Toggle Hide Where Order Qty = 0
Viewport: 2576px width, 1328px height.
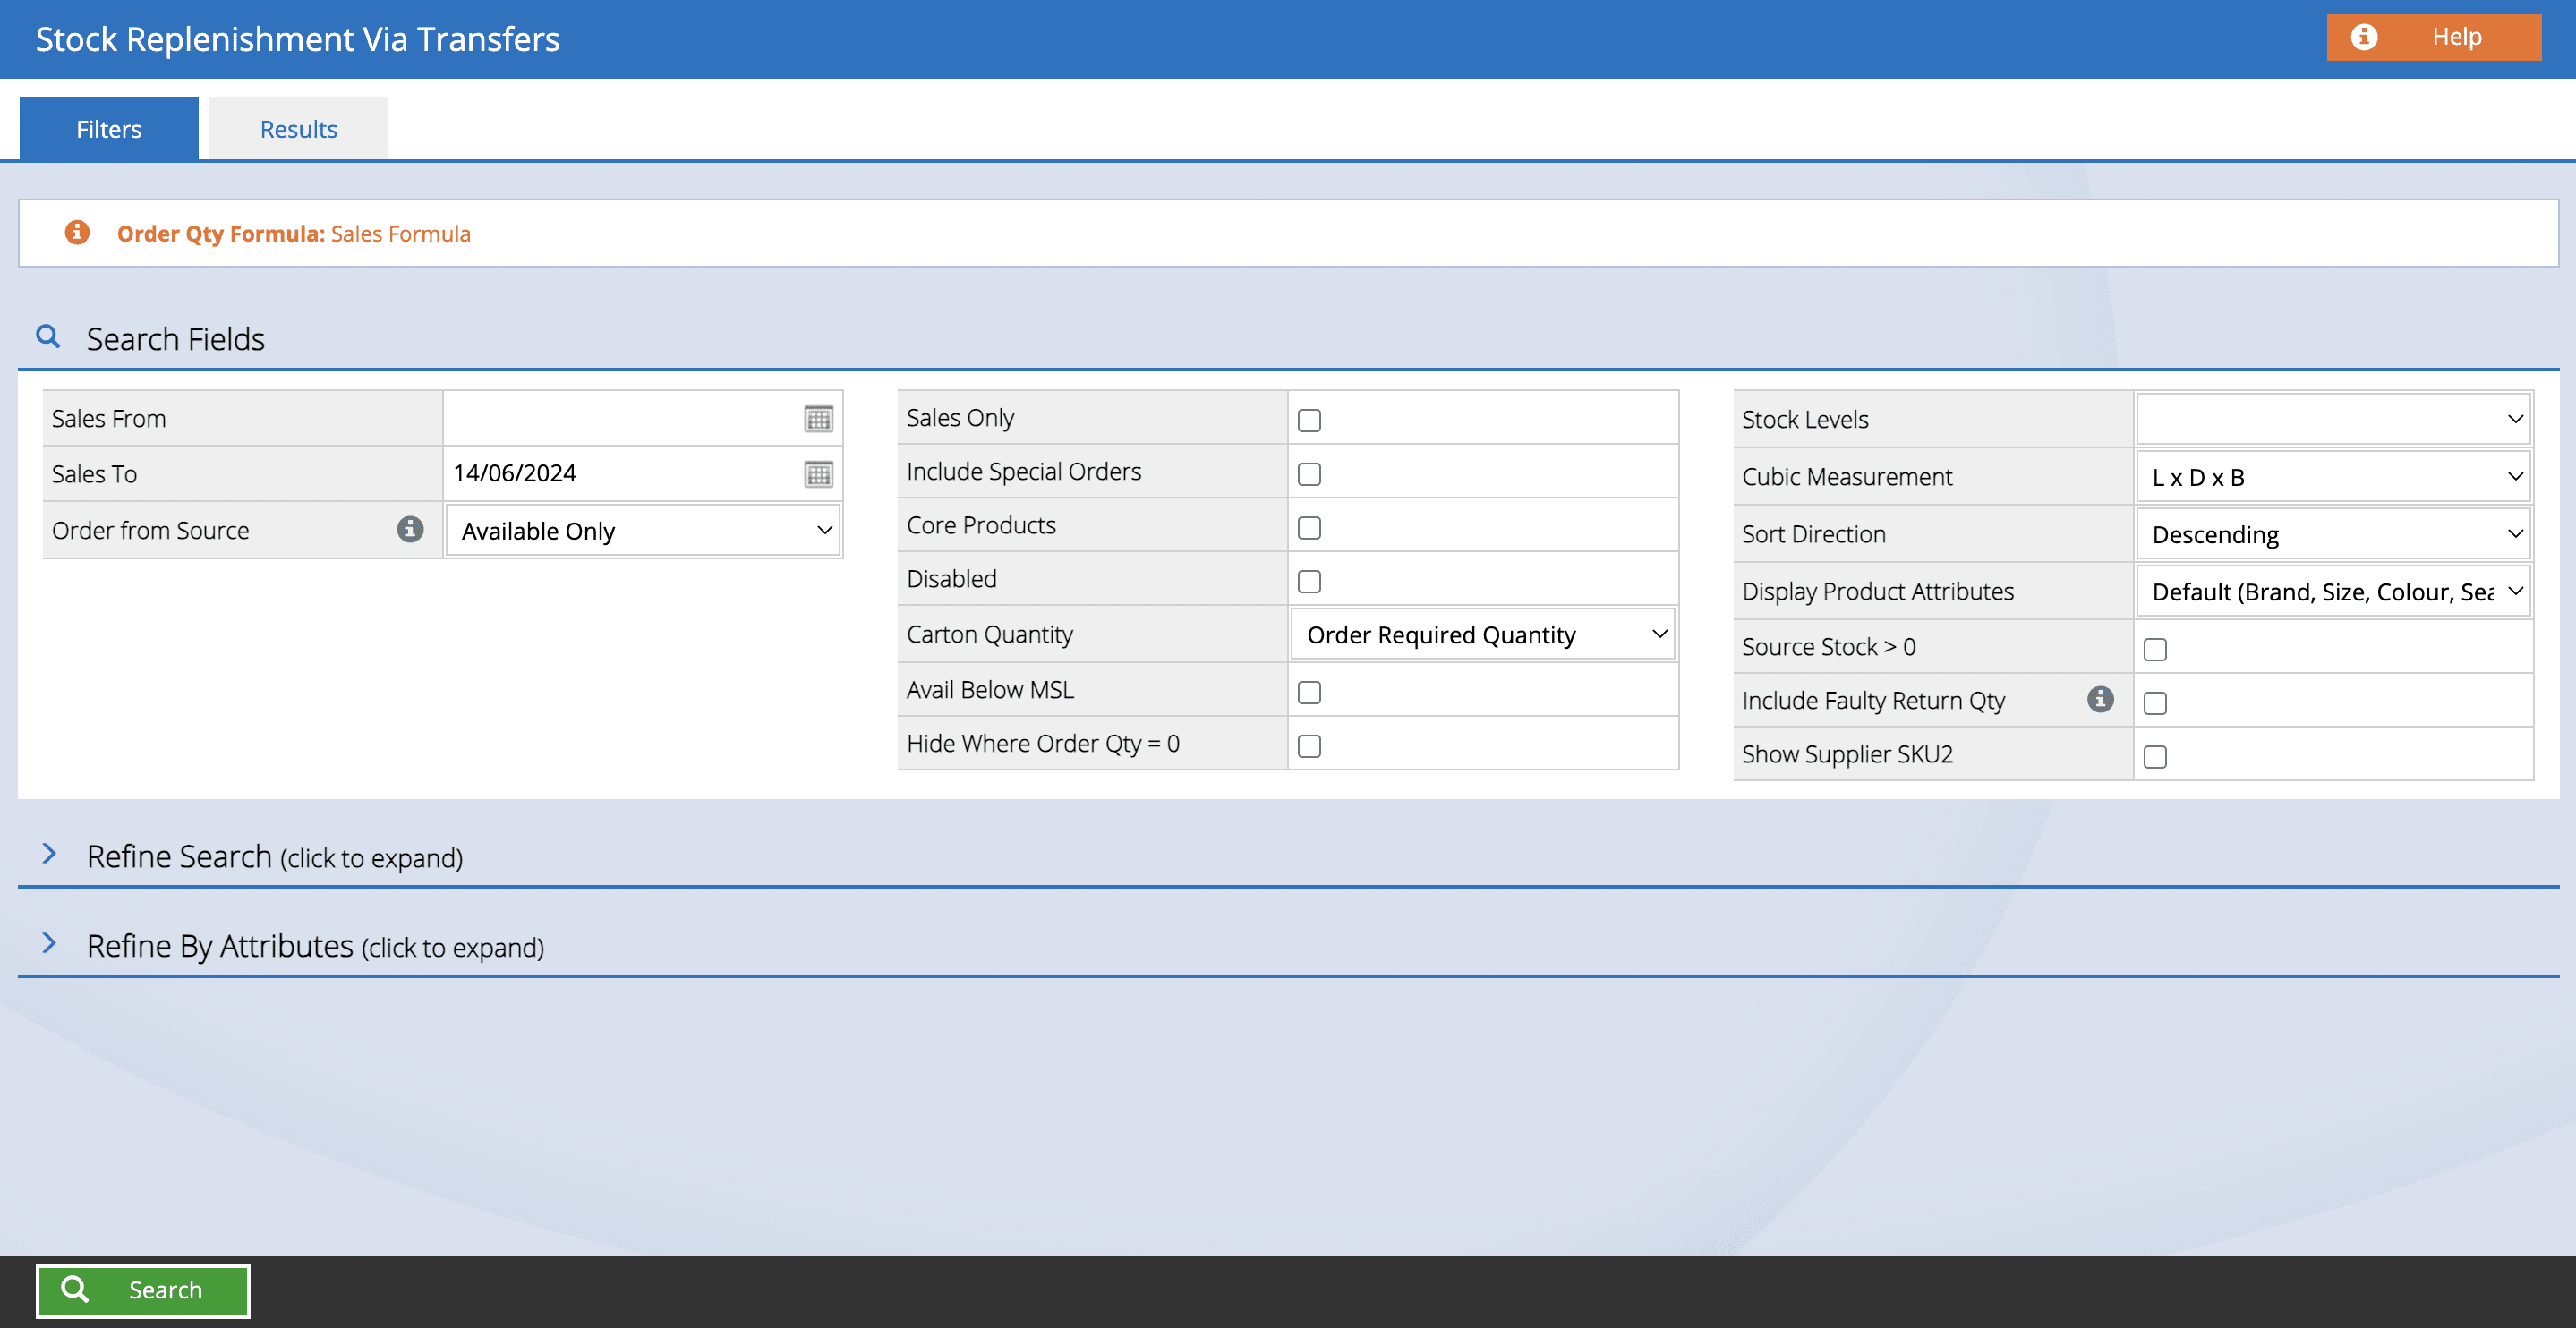[1308, 746]
